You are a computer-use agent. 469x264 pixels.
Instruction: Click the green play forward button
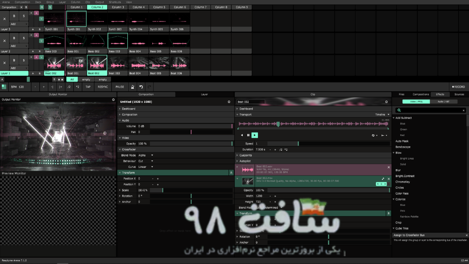point(255,135)
